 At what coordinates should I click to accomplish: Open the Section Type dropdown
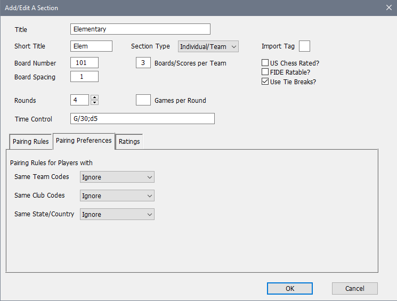click(208, 46)
